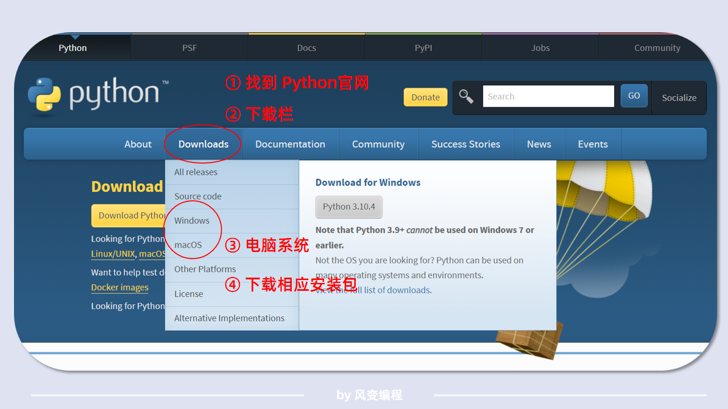Screen dimensions: 728x409
Task: Select Source code in Downloads dropdown
Action: tap(231, 197)
